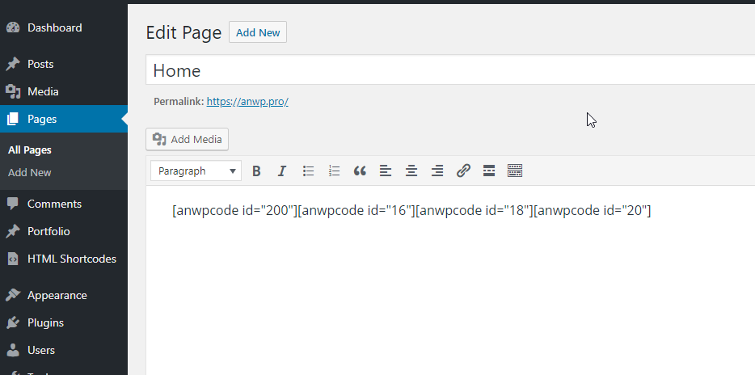This screenshot has width=755, height=375.
Task: Open HTML Shortcodes menu
Action: click(64, 259)
